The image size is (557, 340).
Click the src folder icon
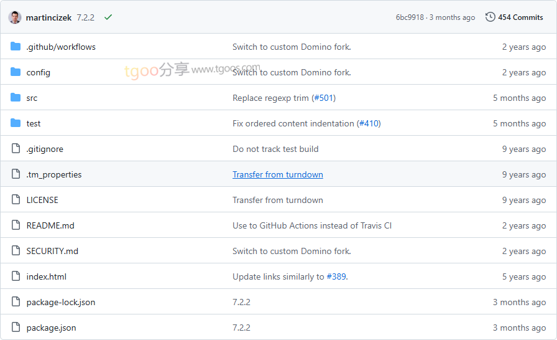tap(16, 98)
